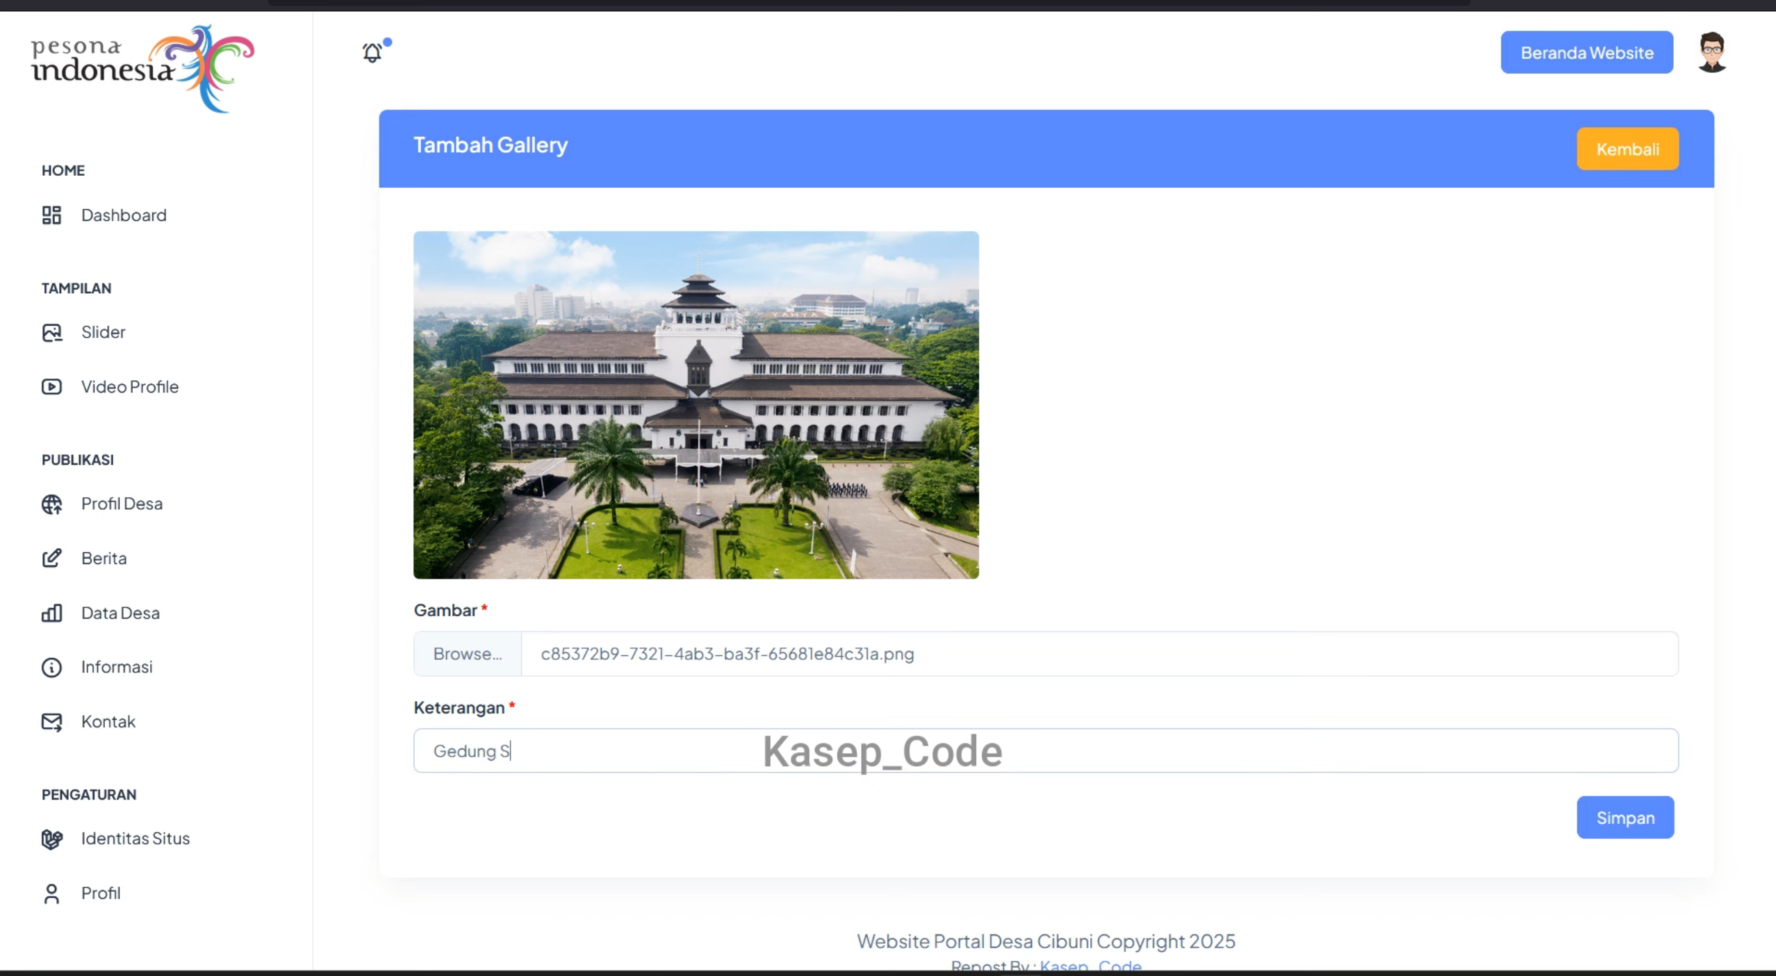Click the Tambah Gallery heading text
Screen dimensions: 1776x976
point(491,145)
